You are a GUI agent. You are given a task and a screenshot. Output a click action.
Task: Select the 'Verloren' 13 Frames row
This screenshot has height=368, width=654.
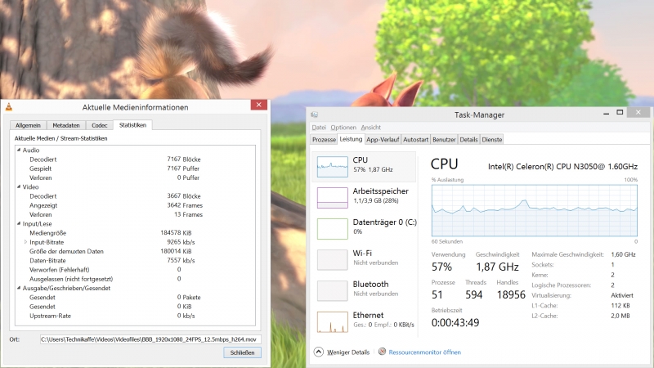[135, 214]
